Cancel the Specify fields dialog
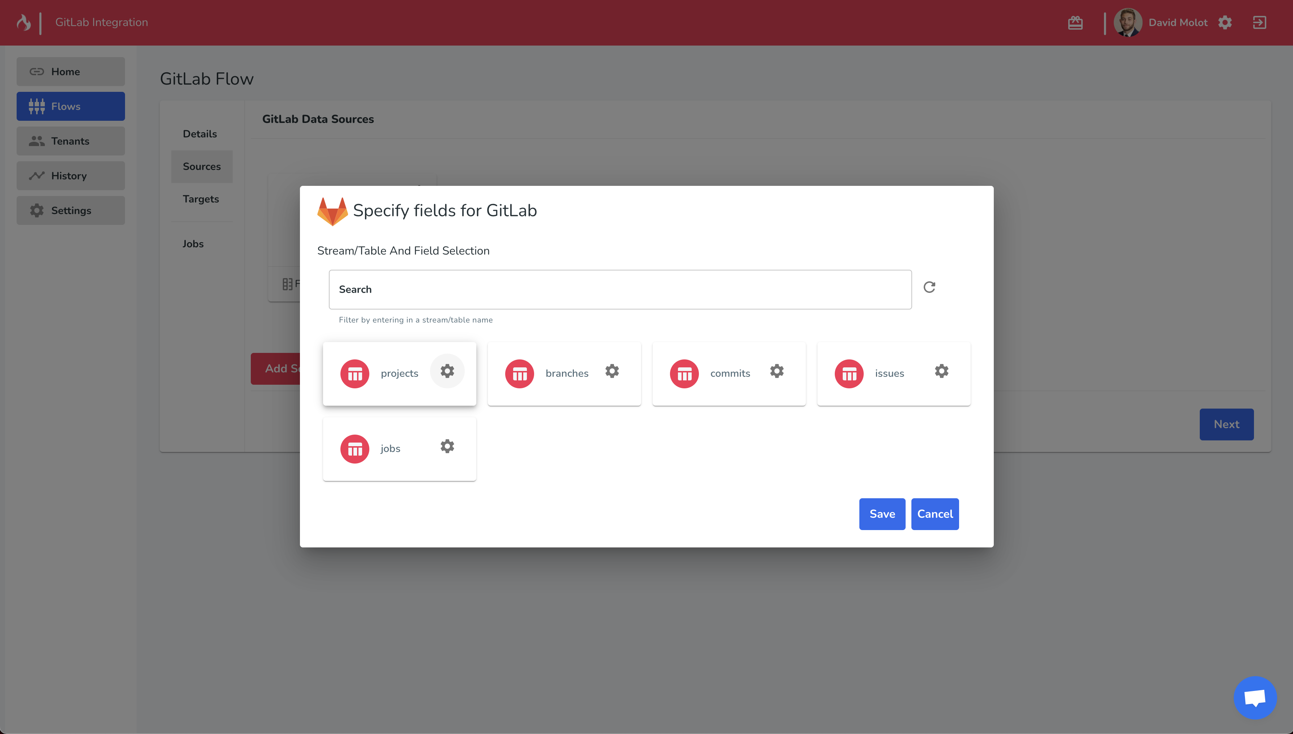The width and height of the screenshot is (1293, 734). [x=935, y=514]
